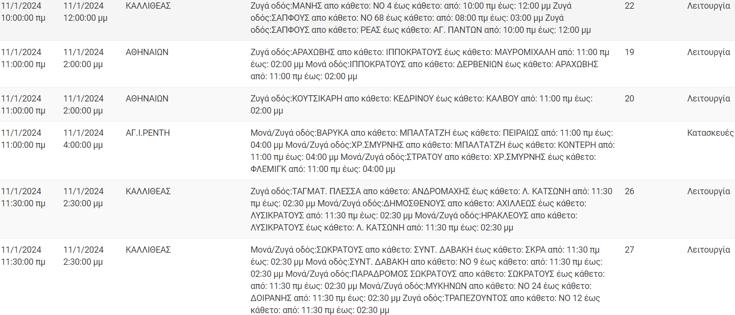This screenshot has height=315, width=735.
Task: Click note number 19 cell
Action: 629,52
